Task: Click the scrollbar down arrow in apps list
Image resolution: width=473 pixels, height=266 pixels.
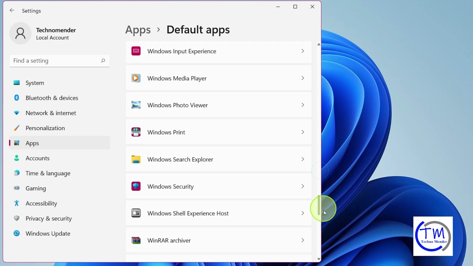Action: (319, 259)
